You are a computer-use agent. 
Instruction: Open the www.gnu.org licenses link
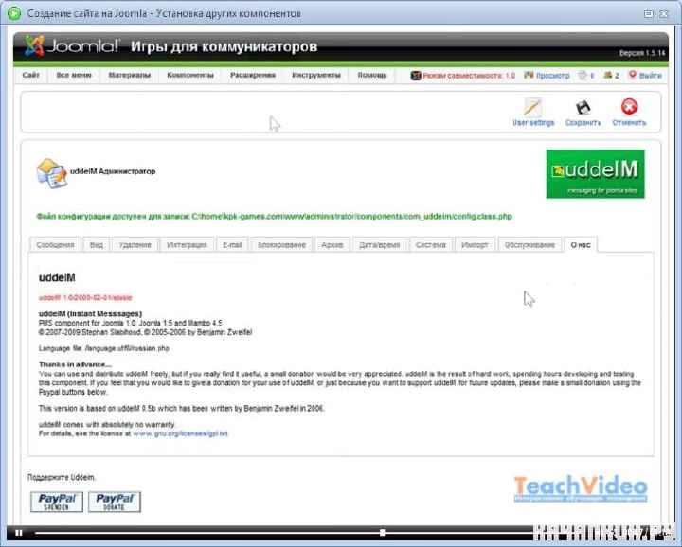coord(180,433)
